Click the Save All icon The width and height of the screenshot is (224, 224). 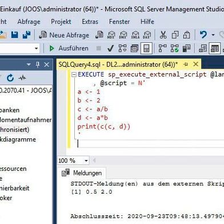point(26,35)
